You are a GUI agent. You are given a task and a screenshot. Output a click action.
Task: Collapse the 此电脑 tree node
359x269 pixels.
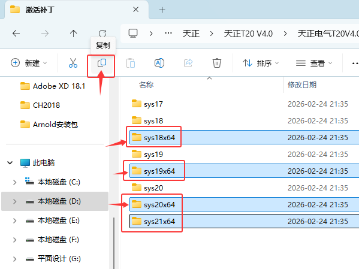tap(10, 163)
